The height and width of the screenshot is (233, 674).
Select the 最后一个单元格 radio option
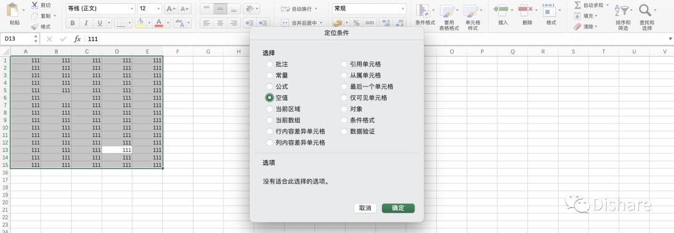point(344,87)
